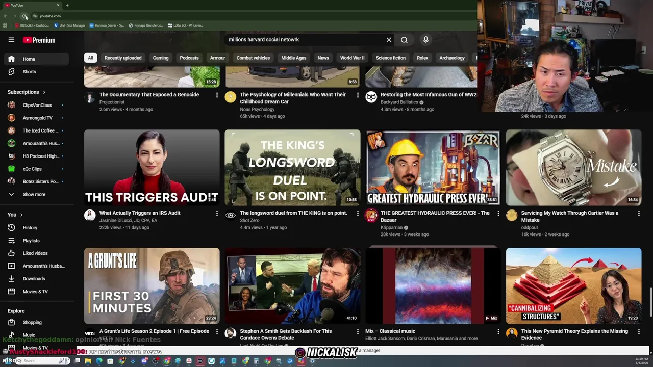Open a new browser tab
Image resolution: width=653 pixels, height=367 pixels.
(67, 5)
